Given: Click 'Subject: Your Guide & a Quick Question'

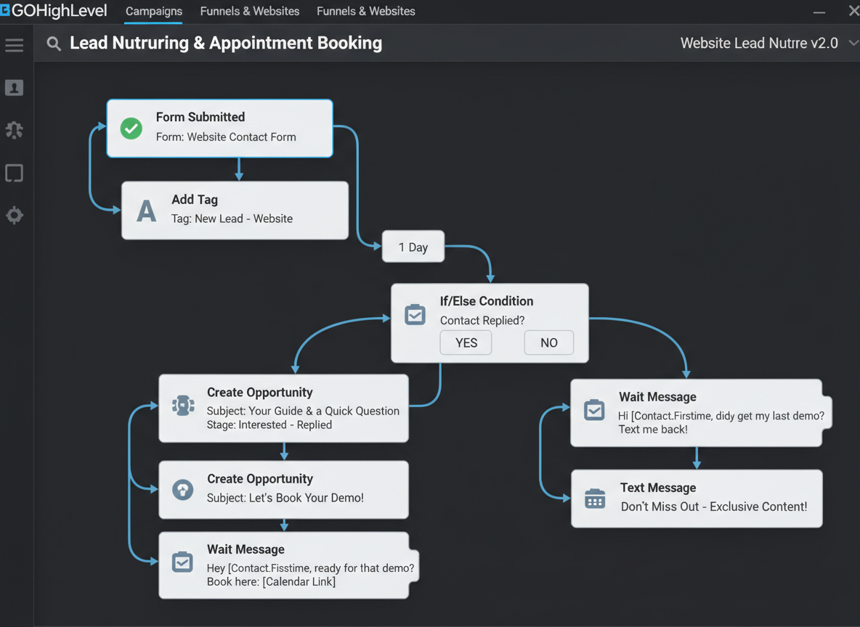Looking at the screenshot, I should tap(303, 411).
